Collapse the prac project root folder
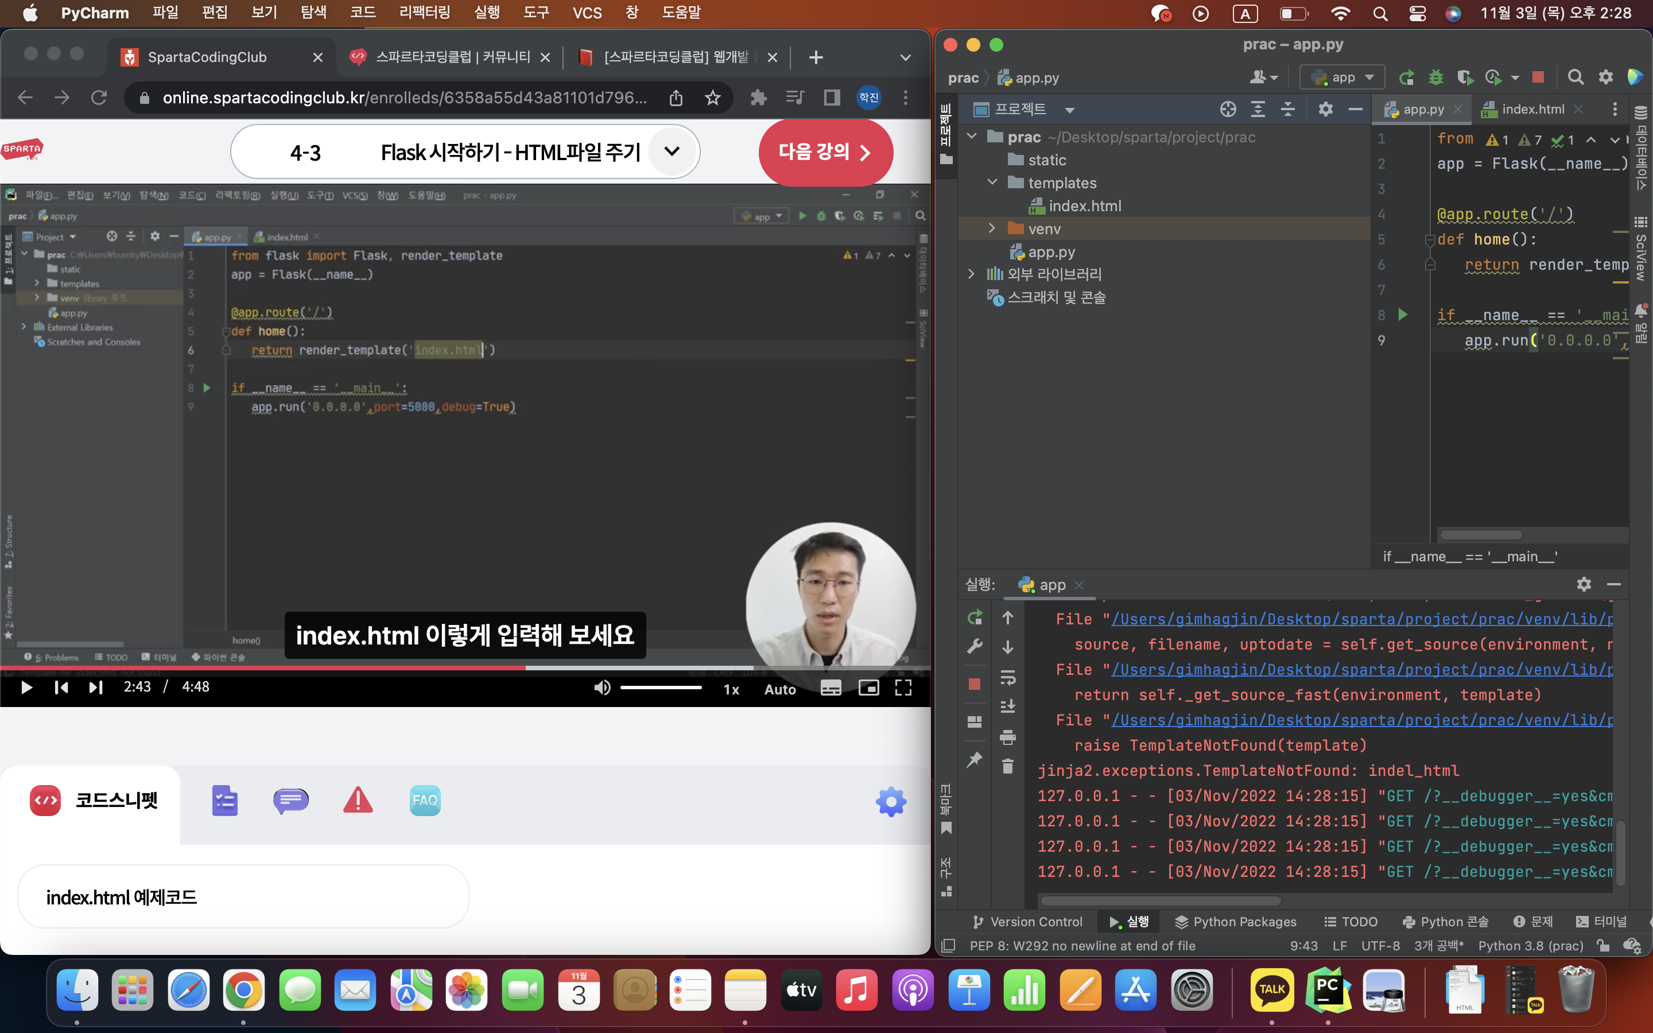Image resolution: width=1653 pixels, height=1033 pixels. (972, 137)
